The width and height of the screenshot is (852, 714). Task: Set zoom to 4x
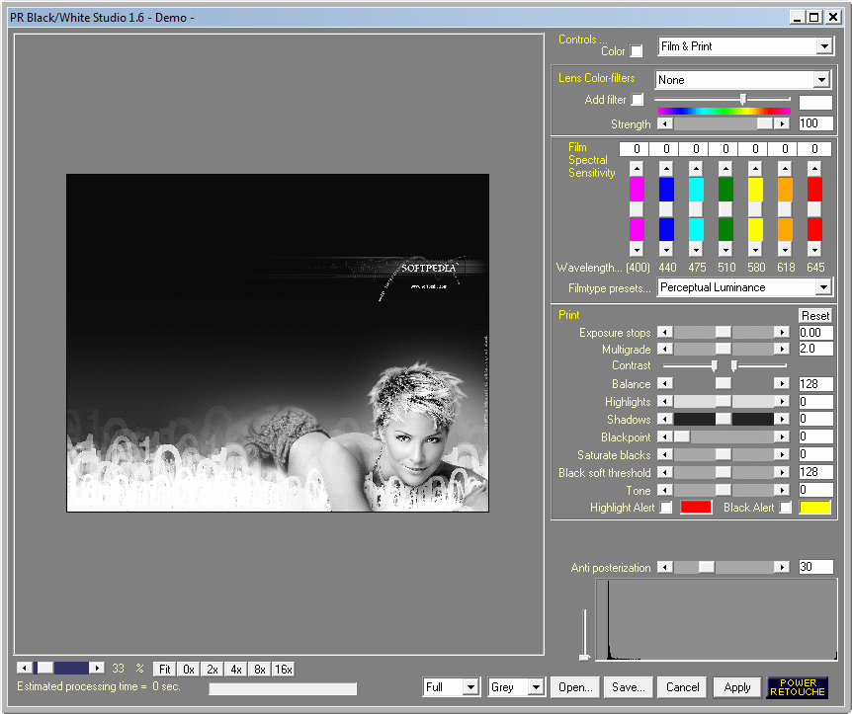pos(236,669)
